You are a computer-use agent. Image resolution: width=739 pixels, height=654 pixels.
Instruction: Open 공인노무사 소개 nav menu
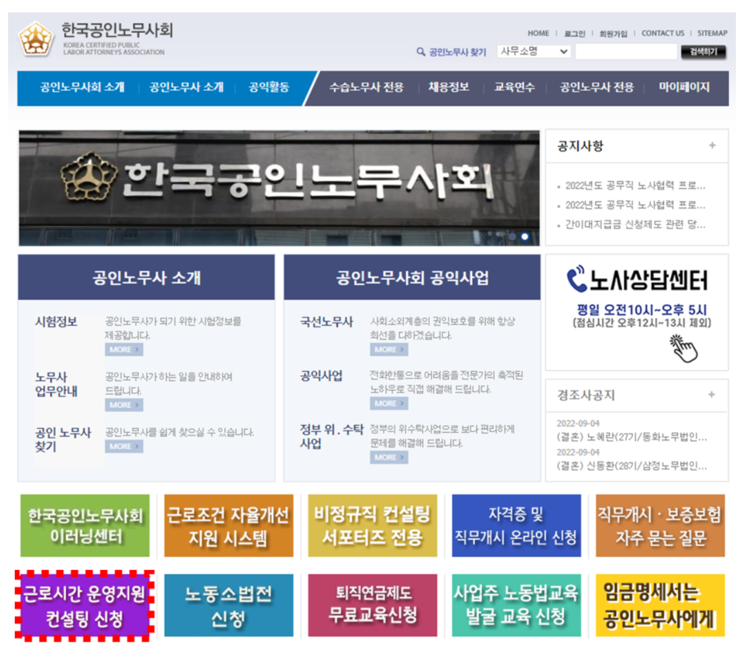coord(187,87)
